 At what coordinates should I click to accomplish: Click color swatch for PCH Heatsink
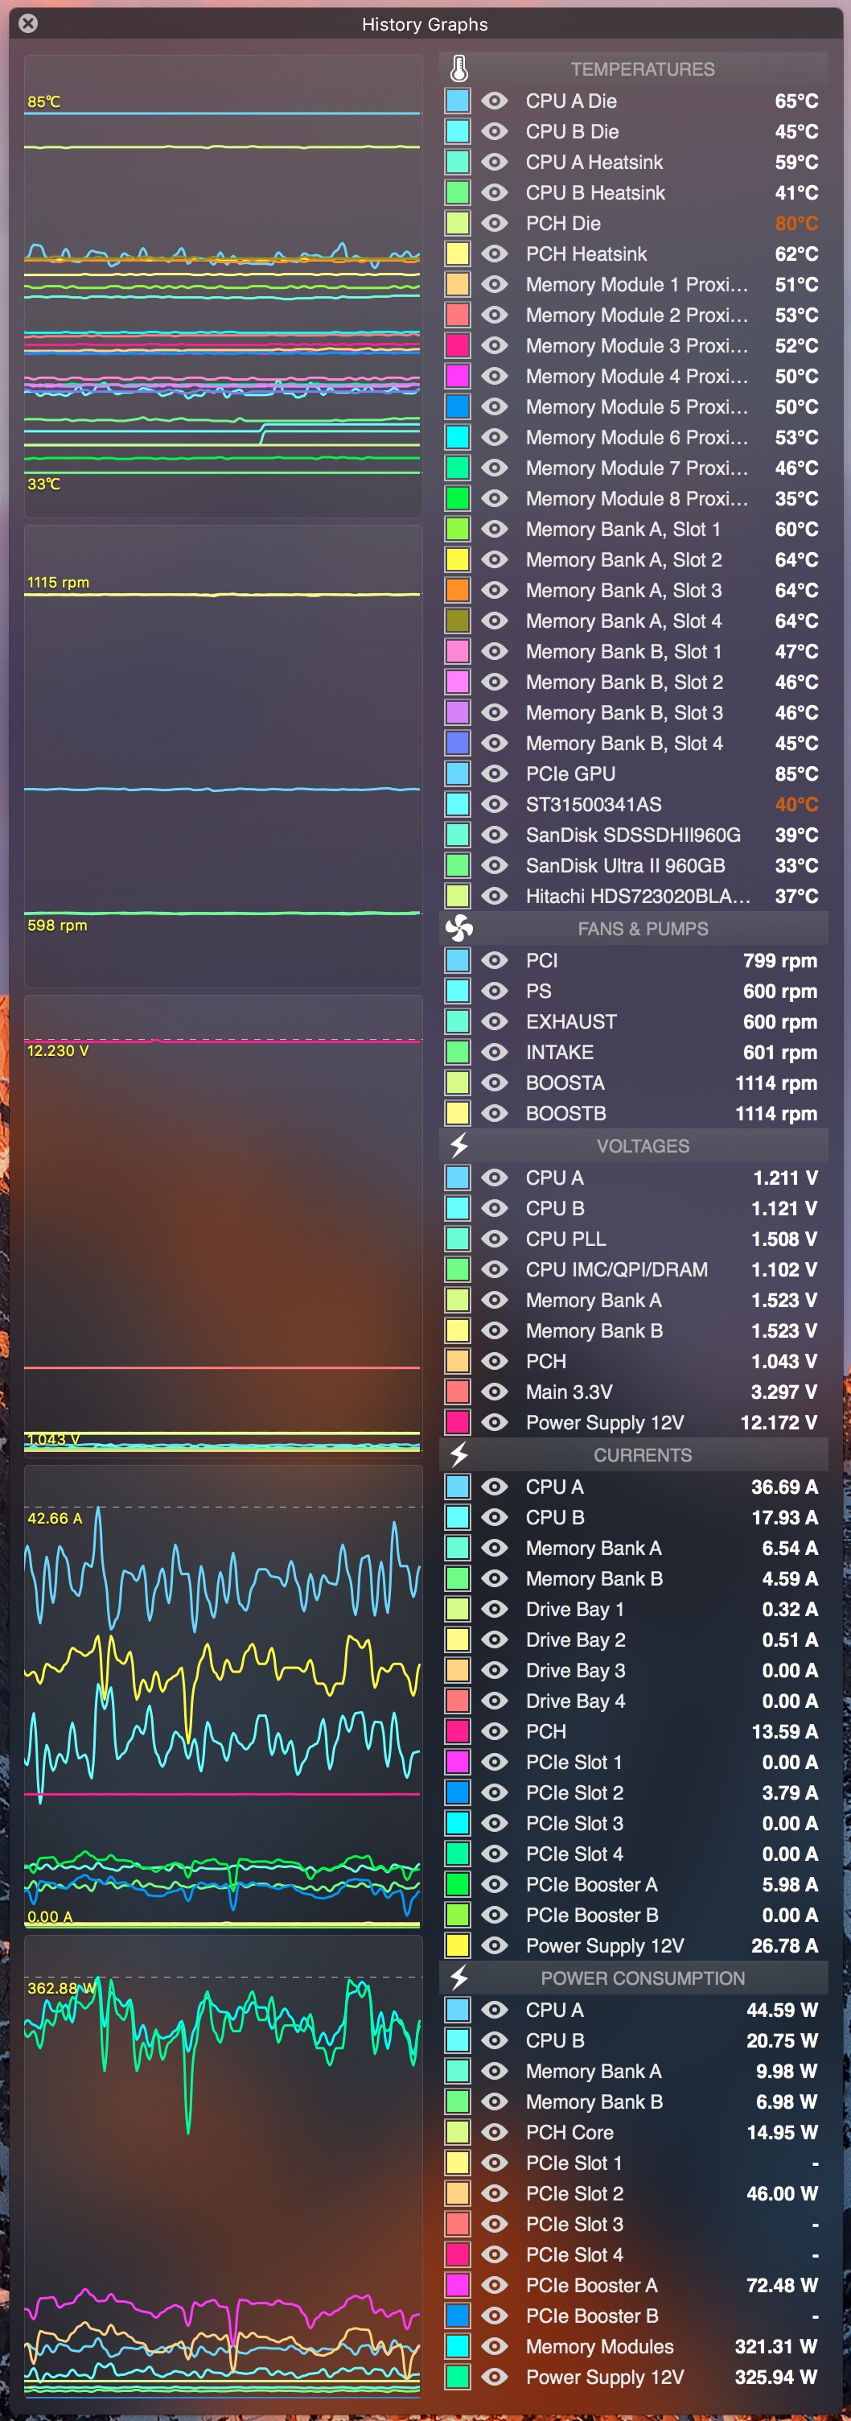pyautogui.click(x=458, y=254)
